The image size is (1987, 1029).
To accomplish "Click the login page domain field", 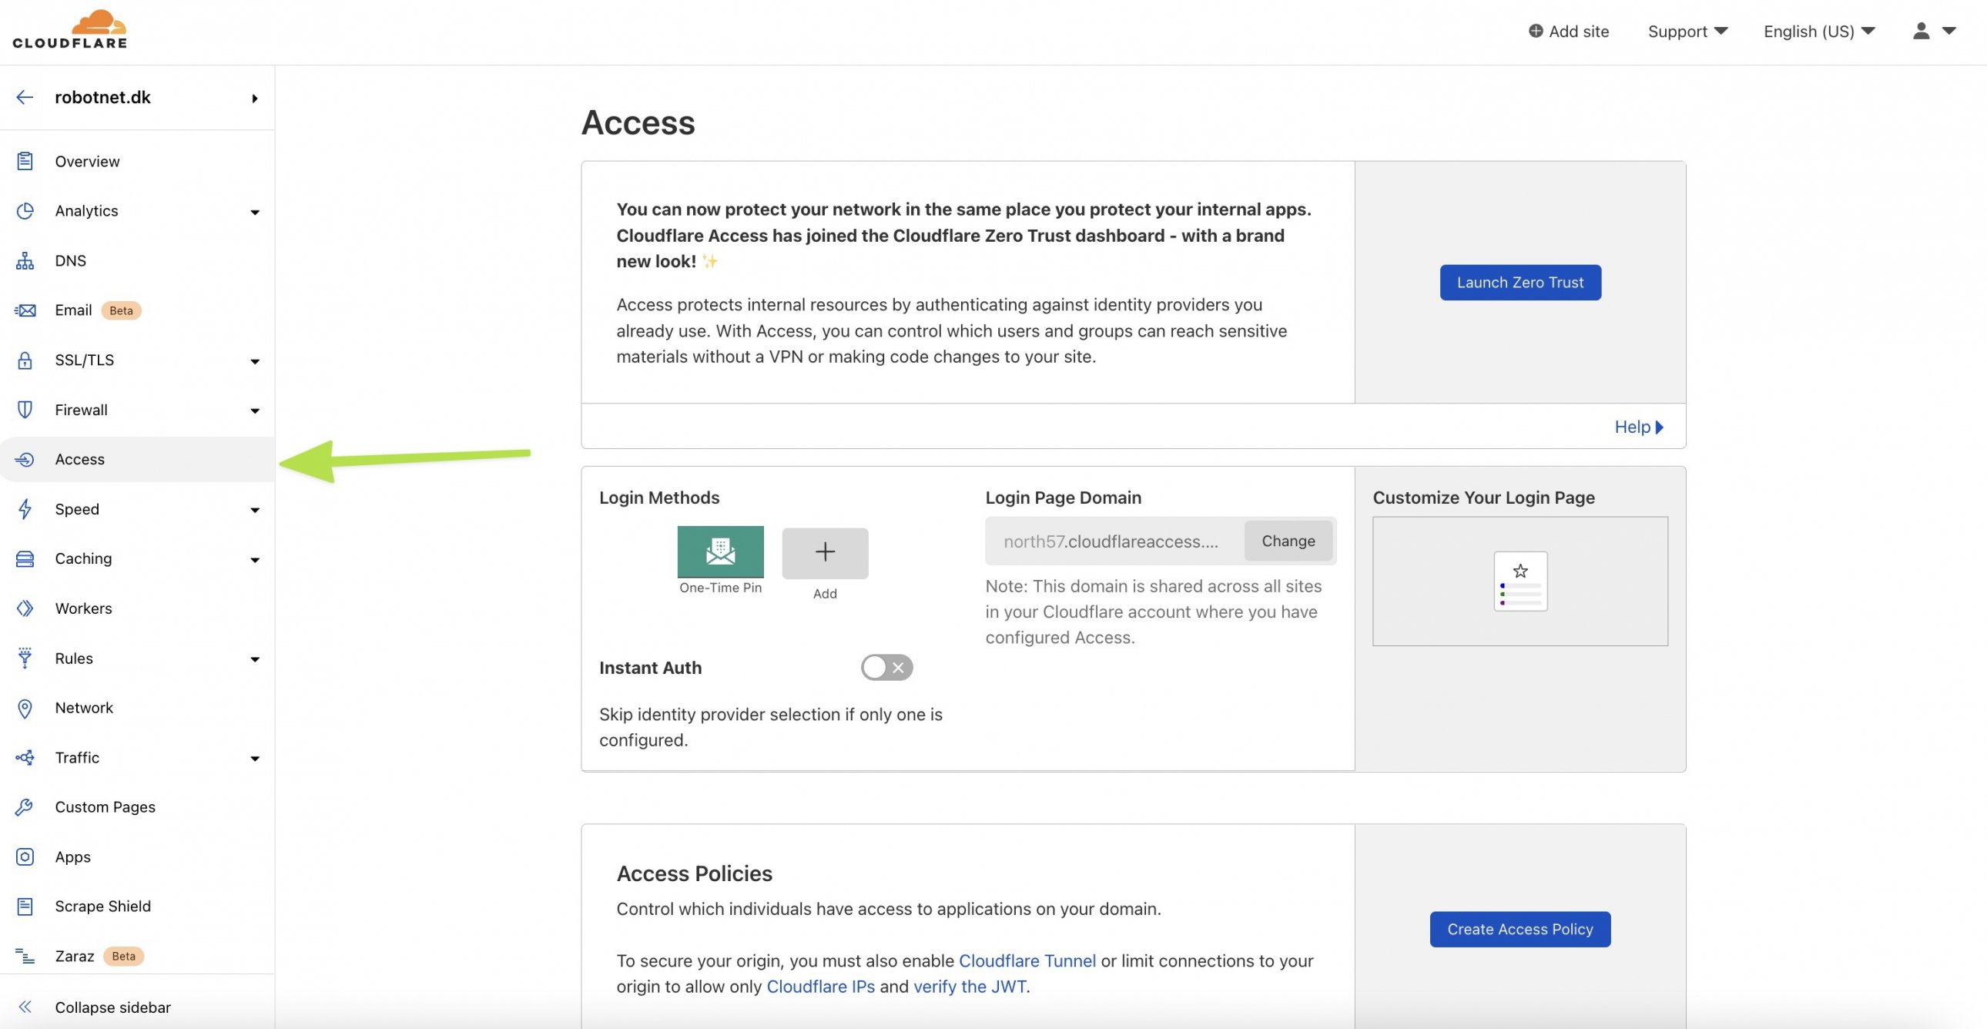I will (1114, 541).
